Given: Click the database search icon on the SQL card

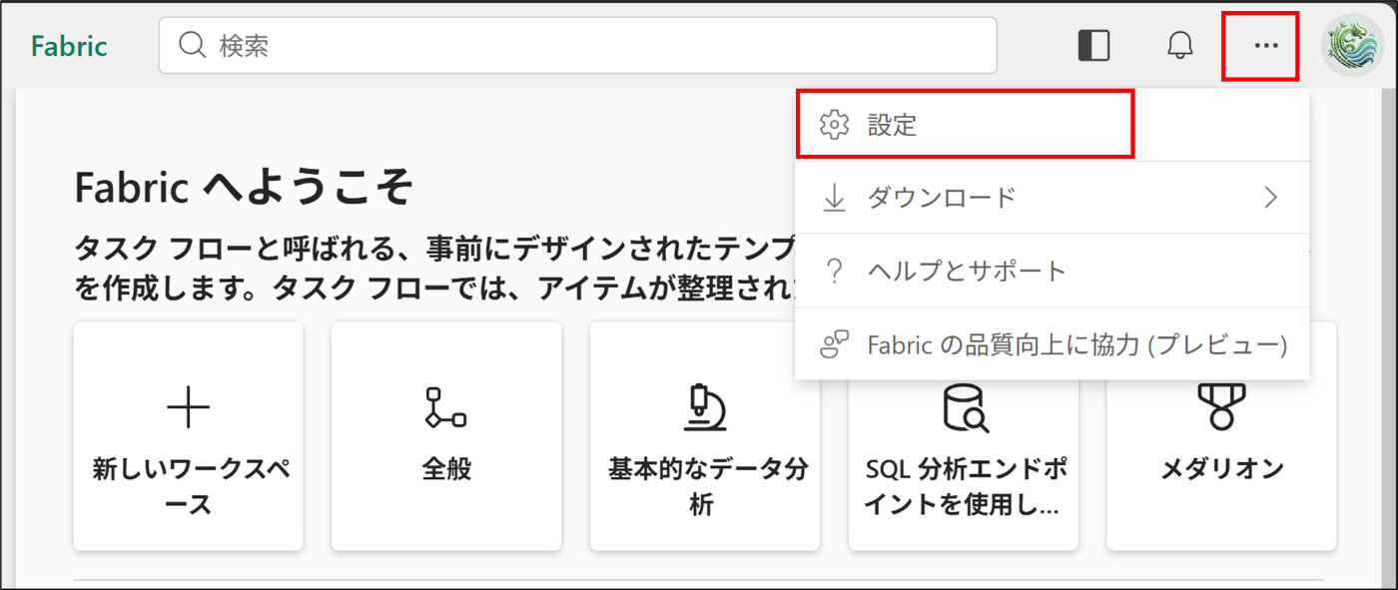Looking at the screenshot, I should click(966, 409).
